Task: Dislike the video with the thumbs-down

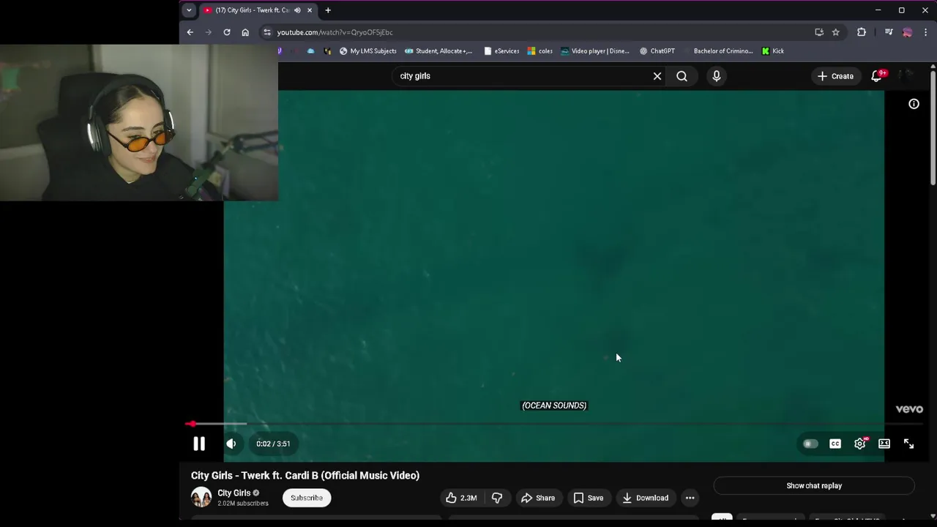Action: 497,498
